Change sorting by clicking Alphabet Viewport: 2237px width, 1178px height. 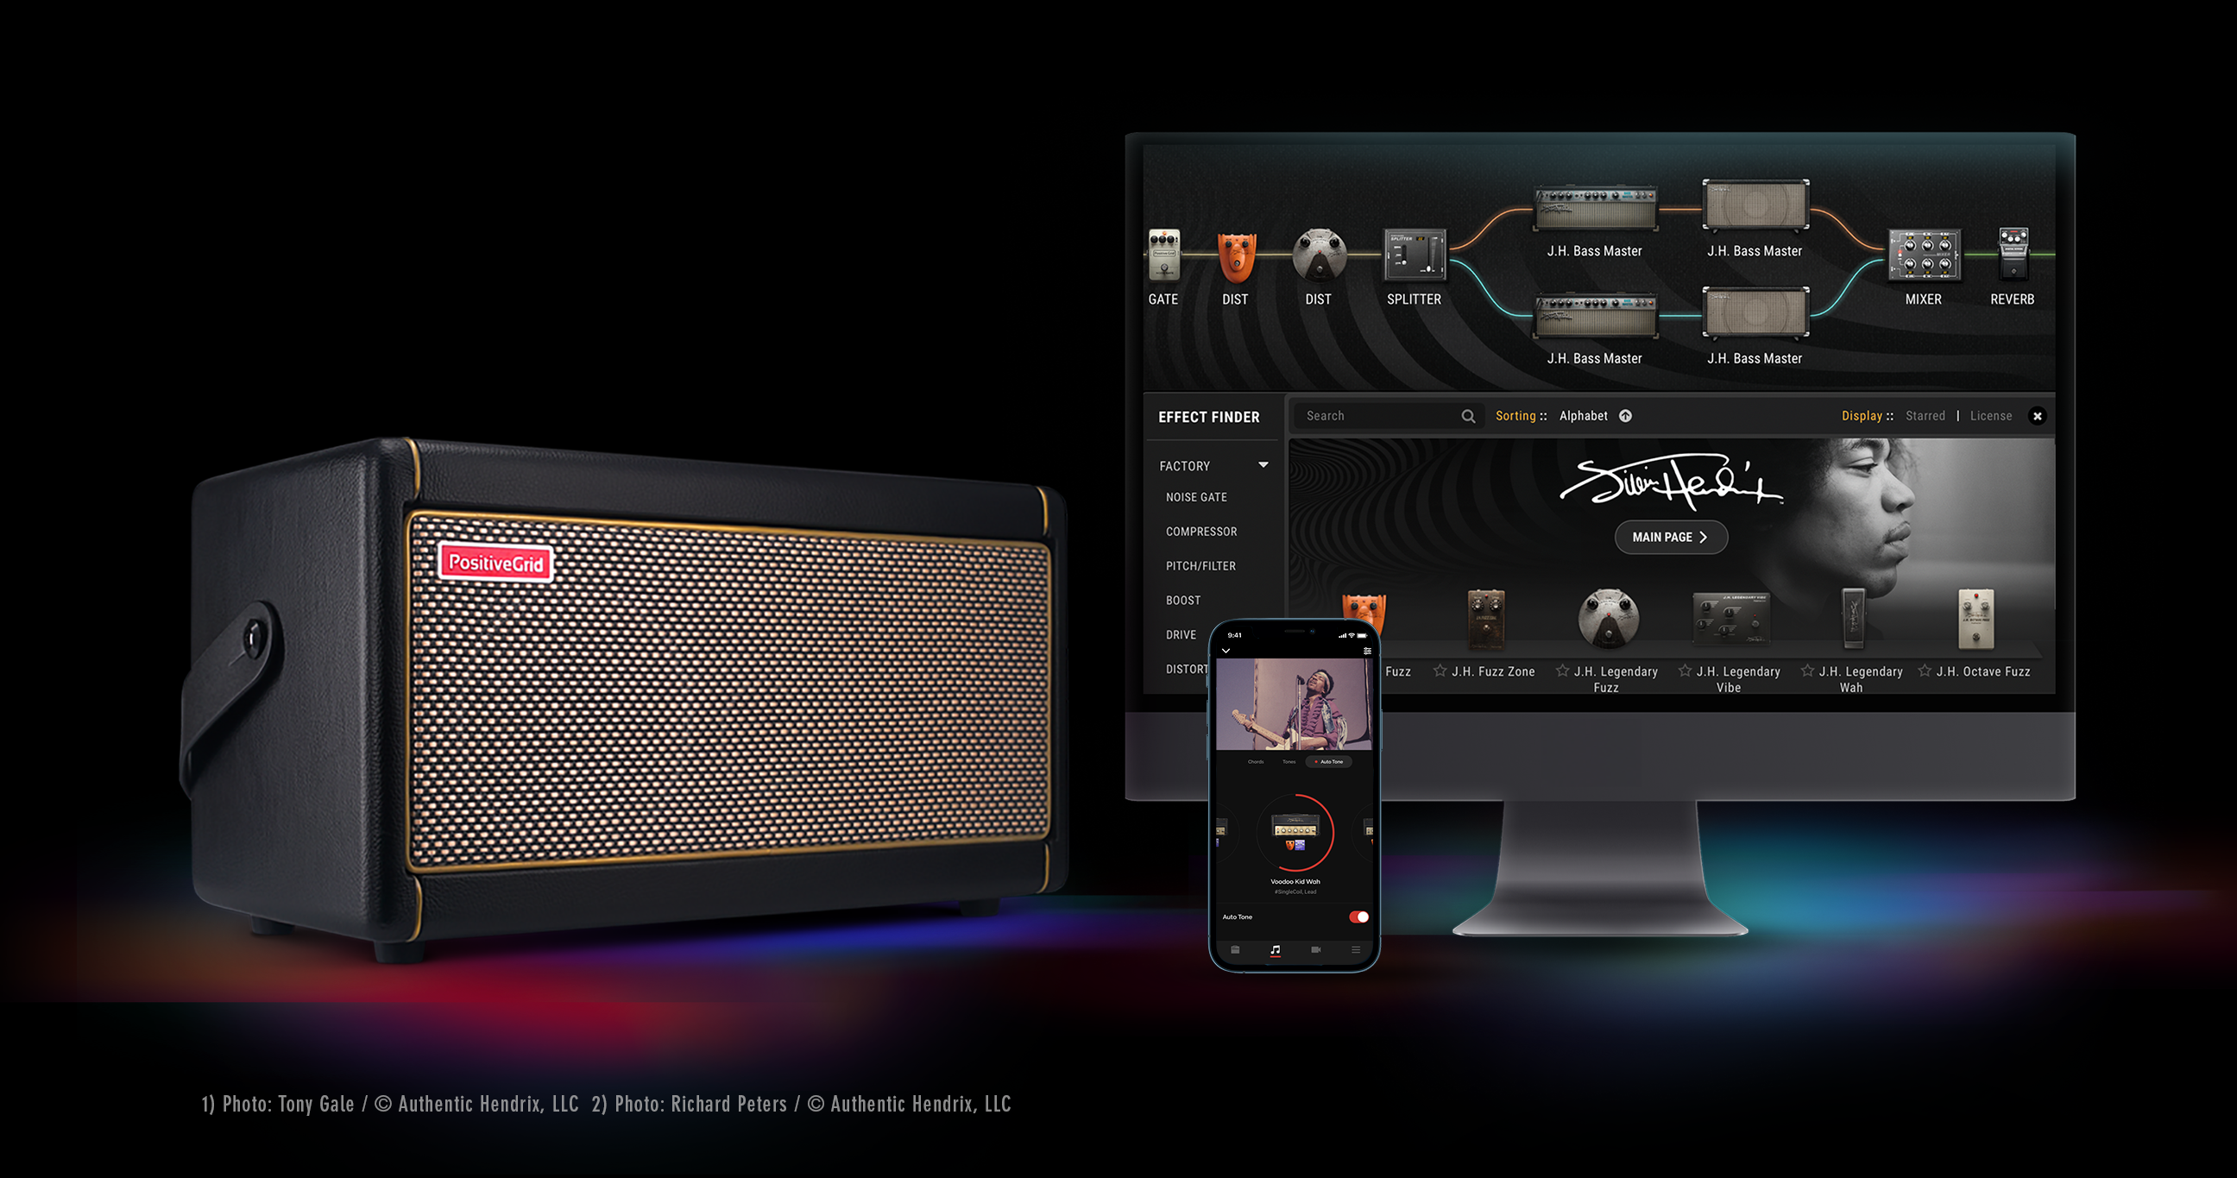point(1583,416)
